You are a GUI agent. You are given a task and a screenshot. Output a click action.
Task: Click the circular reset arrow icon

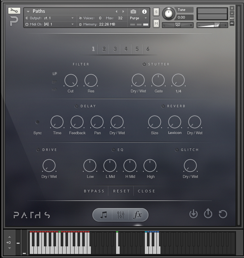click(x=223, y=214)
